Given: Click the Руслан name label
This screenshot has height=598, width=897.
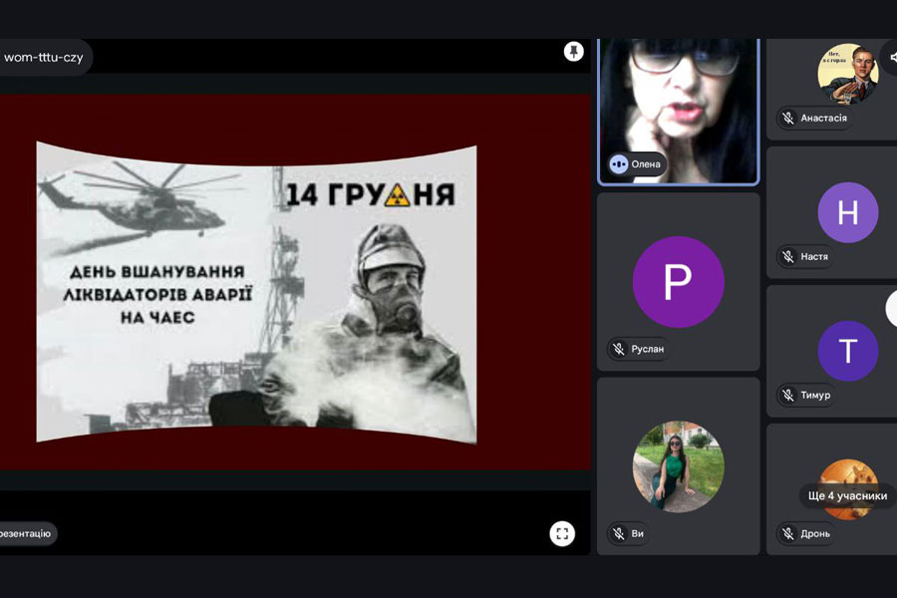Looking at the screenshot, I should [647, 349].
